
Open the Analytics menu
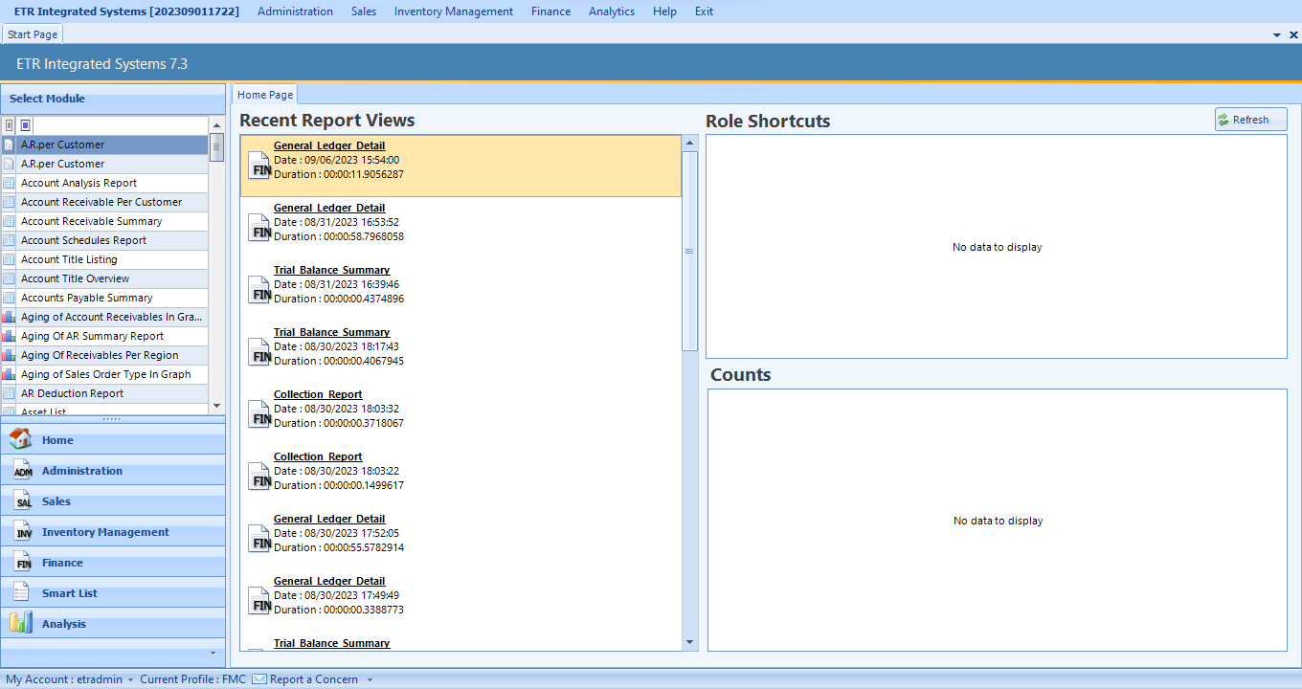pyautogui.click(x=611, y=11)
